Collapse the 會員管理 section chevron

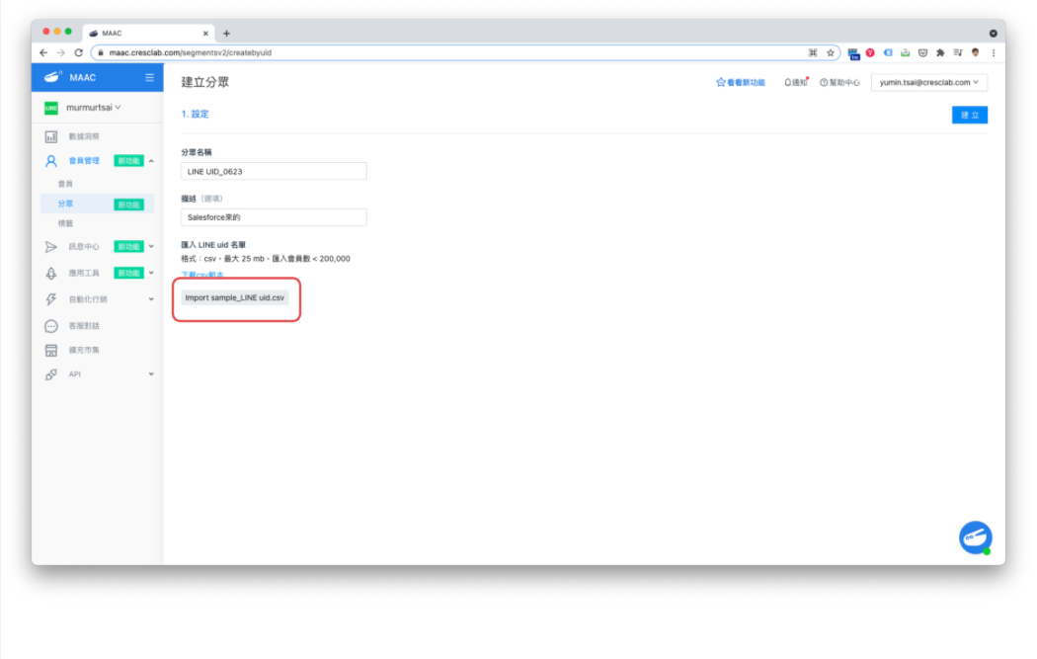pos(151,160)
